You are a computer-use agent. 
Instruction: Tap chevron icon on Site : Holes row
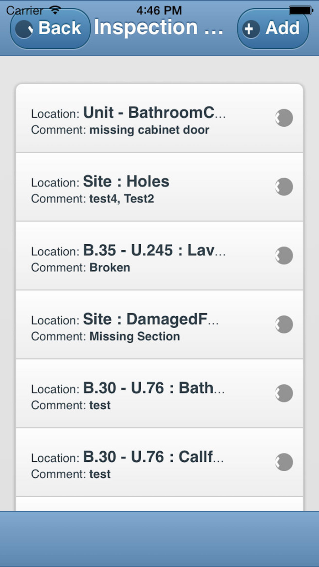click(x=284, y=187)
